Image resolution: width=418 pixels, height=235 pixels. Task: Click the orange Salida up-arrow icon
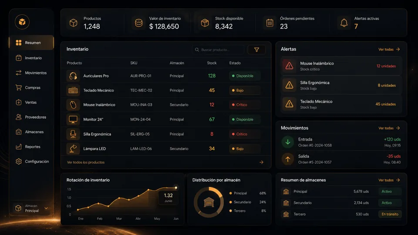pyautogui.click(x=288, y=159)
